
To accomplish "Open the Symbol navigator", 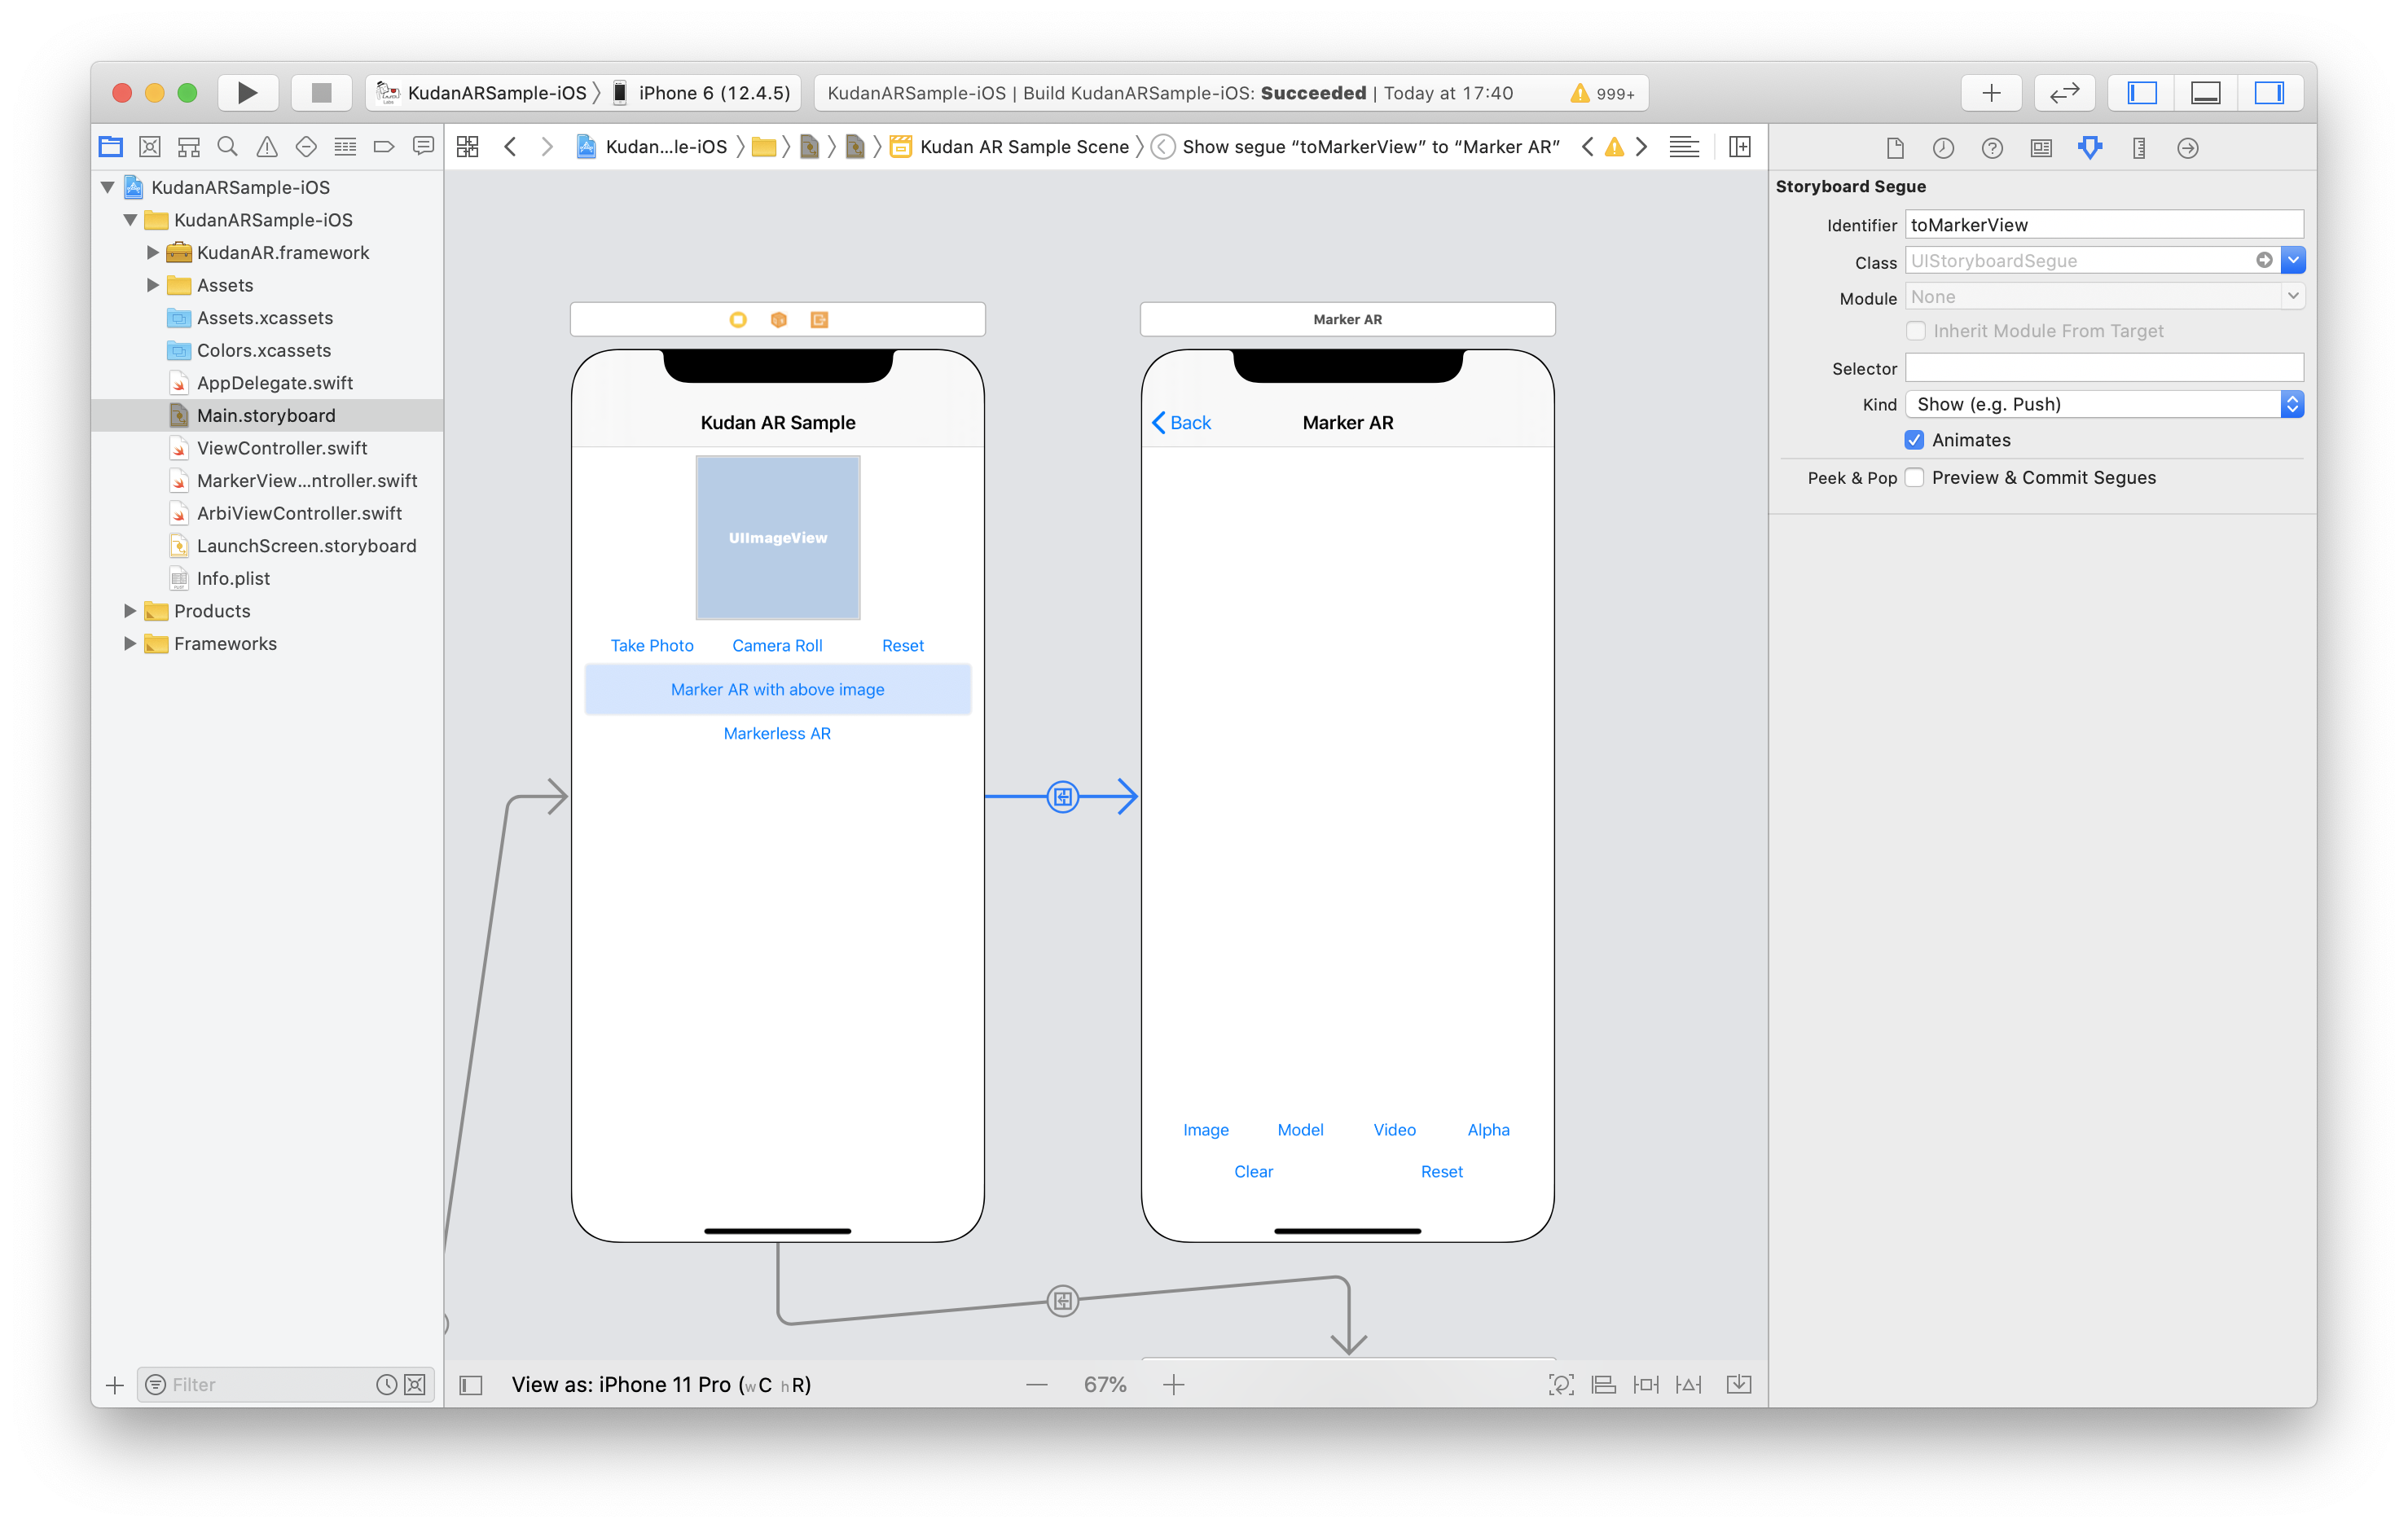I will [189, 147].
